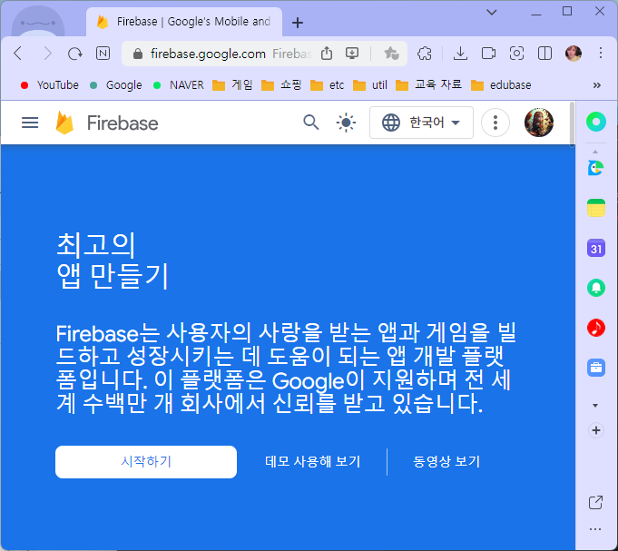Open Firebase site search
The image size is (618, 551).
point(311,123)
